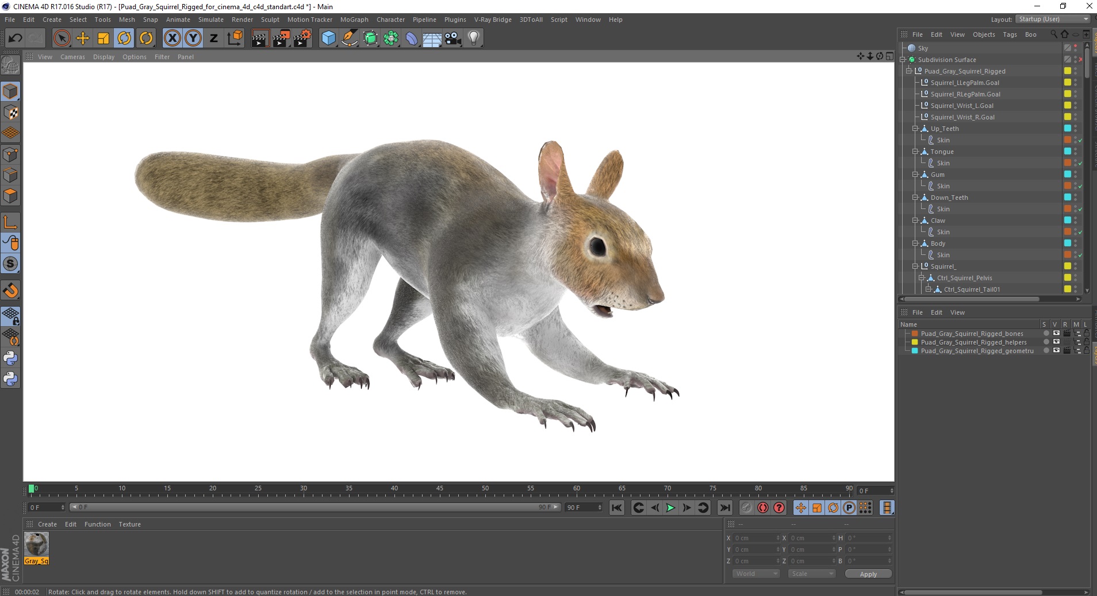Add a Floor environment object
The image size is (1097, 596).
[432, 38]
